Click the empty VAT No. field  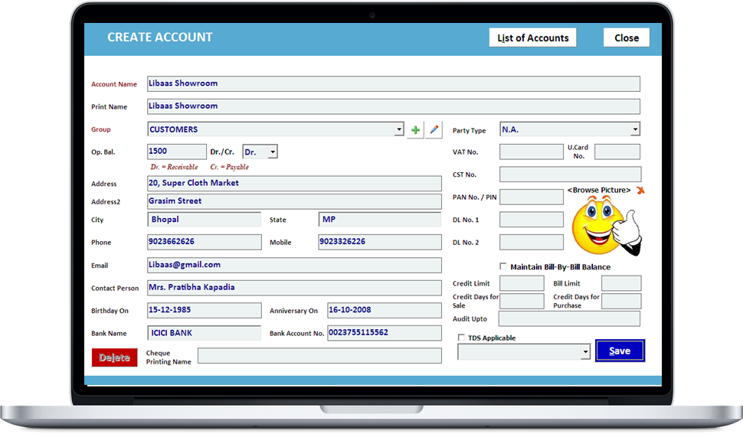tap(531, 152)
